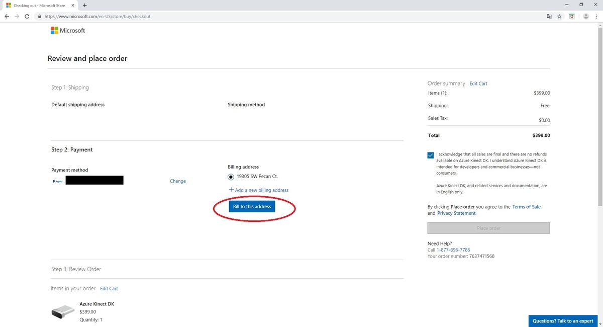
Task: Reload the page with the refresh icon
Action: pyautogui.click(x=28, y=16)
